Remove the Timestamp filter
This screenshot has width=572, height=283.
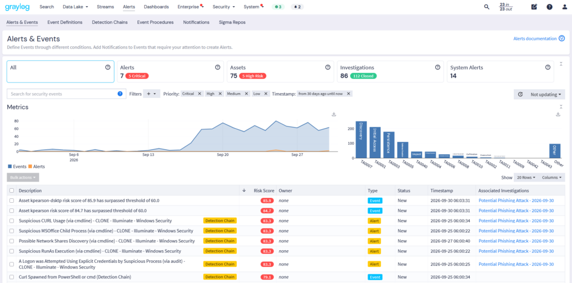click(349, 94)
